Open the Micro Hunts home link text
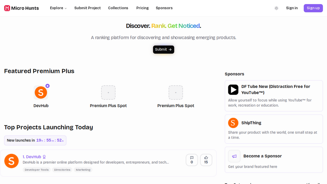327x184 pixels. coord(25,8)
